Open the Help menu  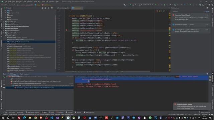tap(57, 2)
